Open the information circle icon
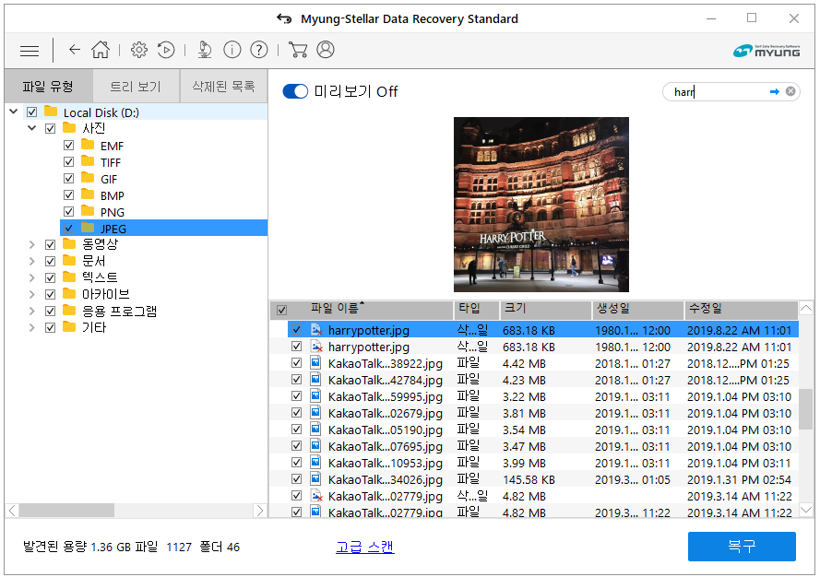 (232, 50)
